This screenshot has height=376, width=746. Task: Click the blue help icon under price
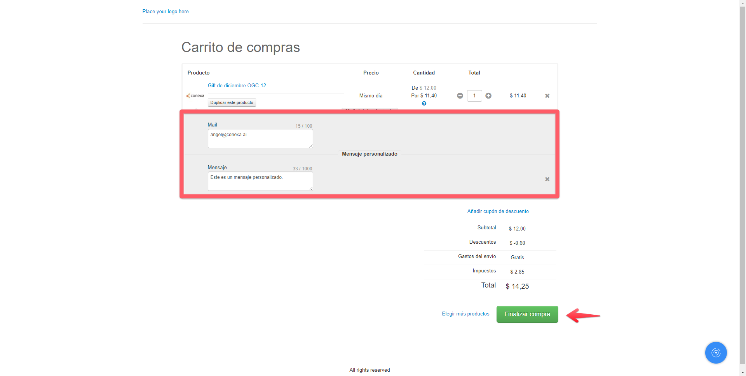coord(424,104)
